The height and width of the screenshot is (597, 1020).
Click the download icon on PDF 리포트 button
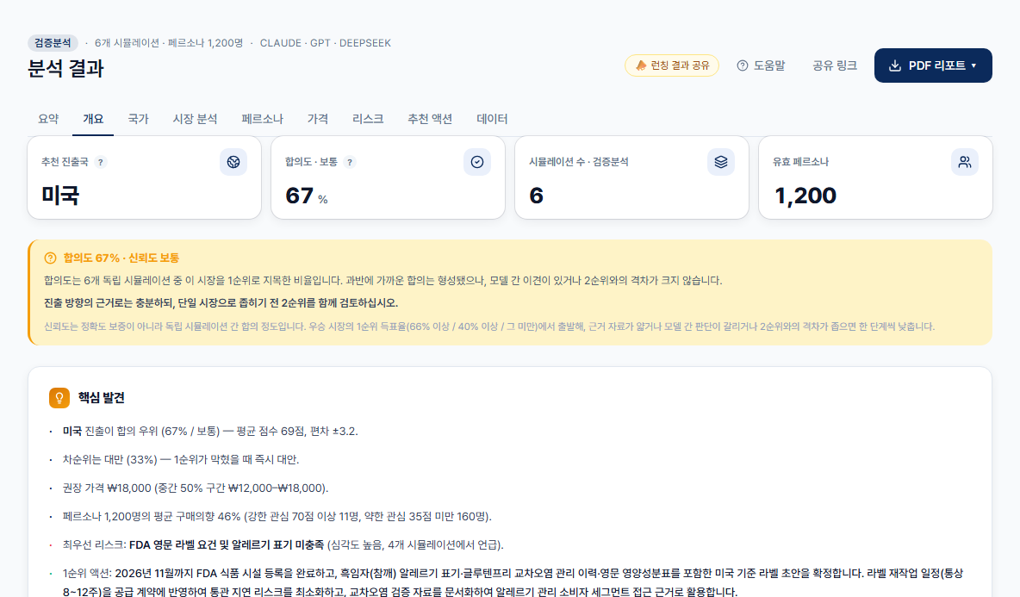[895, 65]
